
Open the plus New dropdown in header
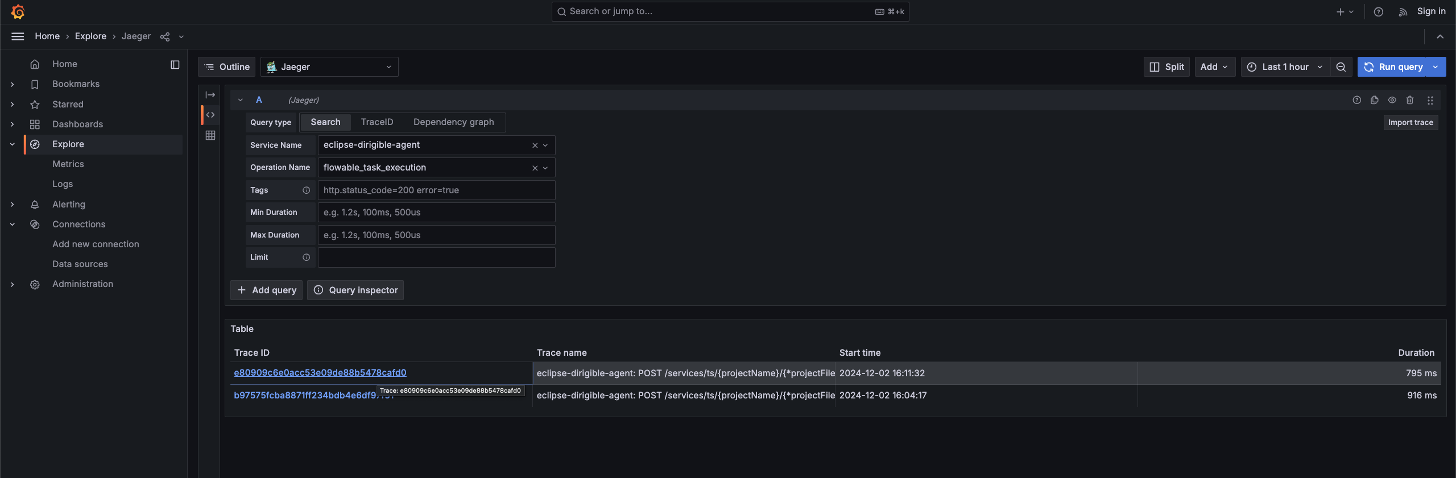pyautogui.click(x=1345, y=11)
